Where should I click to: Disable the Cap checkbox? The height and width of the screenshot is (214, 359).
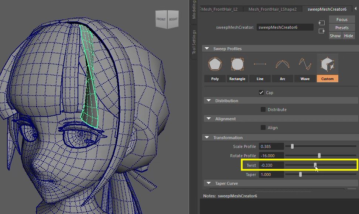[261, 92]
